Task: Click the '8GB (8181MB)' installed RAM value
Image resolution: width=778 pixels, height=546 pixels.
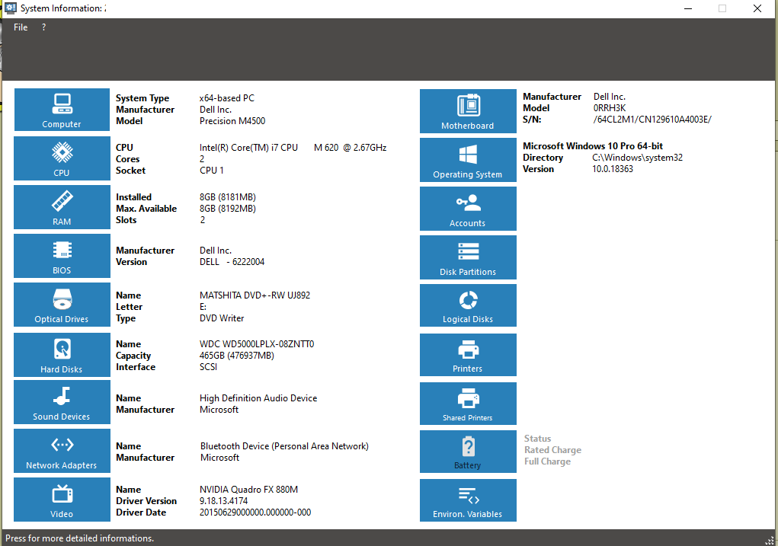Action: [228, 197]
